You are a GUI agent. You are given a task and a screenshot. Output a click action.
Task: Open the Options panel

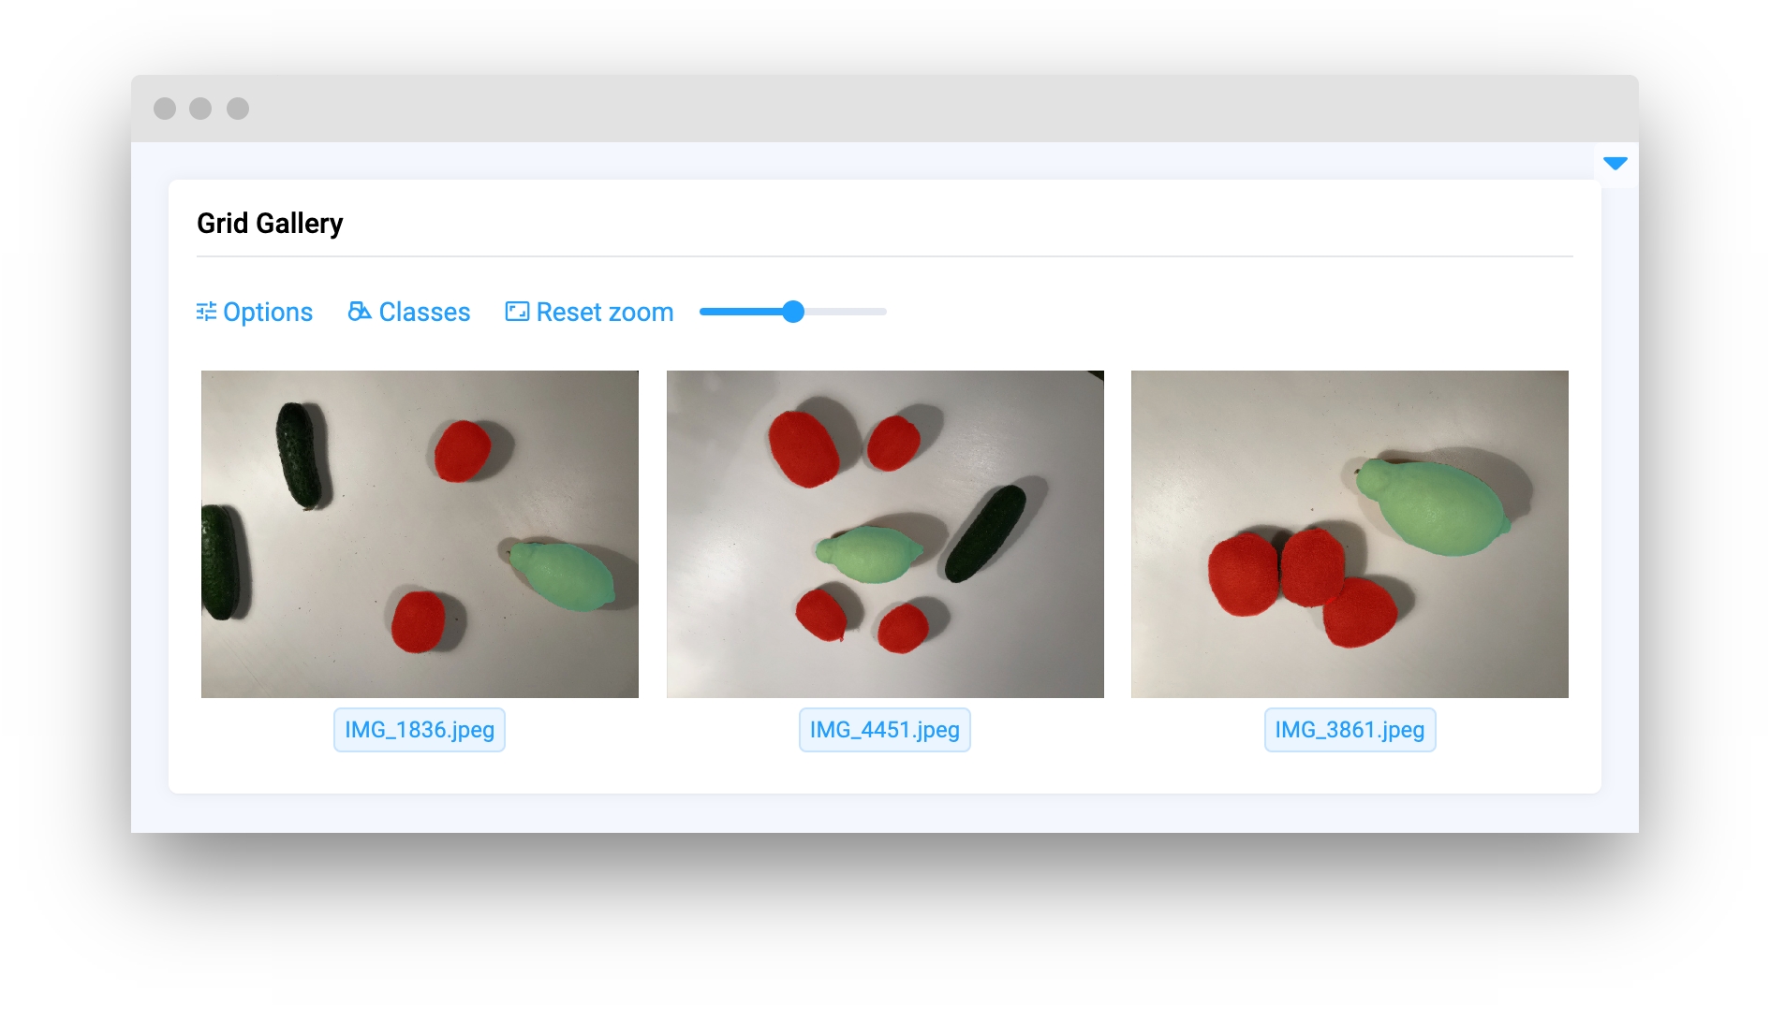[255, 312]
